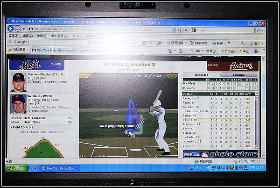Close the Google toolbar with its X
280x188 pixels.
(10, 42)
